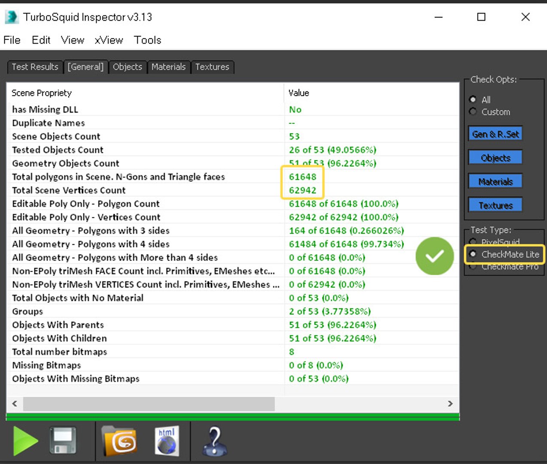Open the File menu
This screenshot has width=547, height=464.
coord(12,40)
